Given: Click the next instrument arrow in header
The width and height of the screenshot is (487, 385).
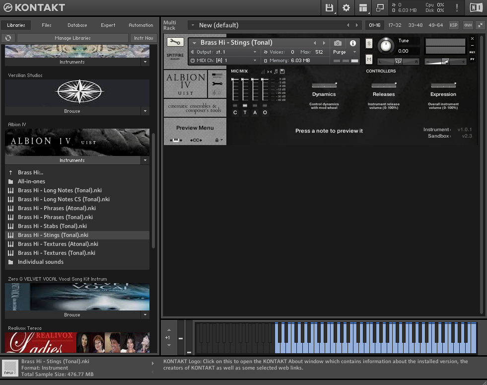Looking at the screenshot, I should coord(324,43).
